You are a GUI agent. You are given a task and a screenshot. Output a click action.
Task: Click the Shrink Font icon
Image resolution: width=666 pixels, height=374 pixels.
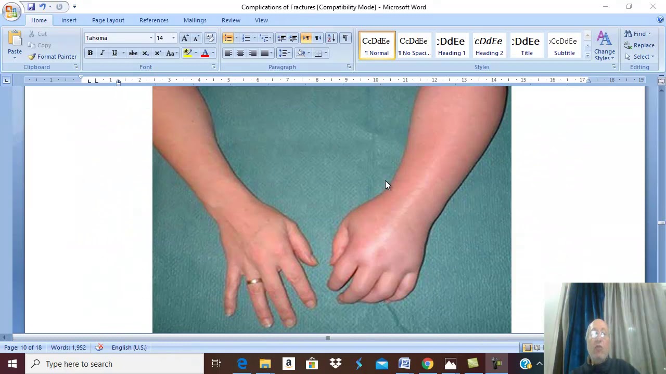[x=196, y=38]
